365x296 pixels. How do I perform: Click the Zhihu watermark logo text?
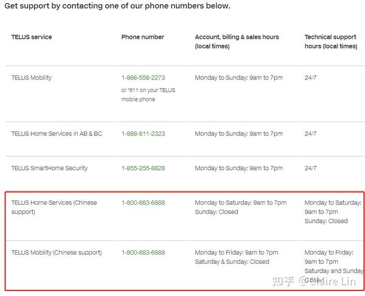pos(283,281)
